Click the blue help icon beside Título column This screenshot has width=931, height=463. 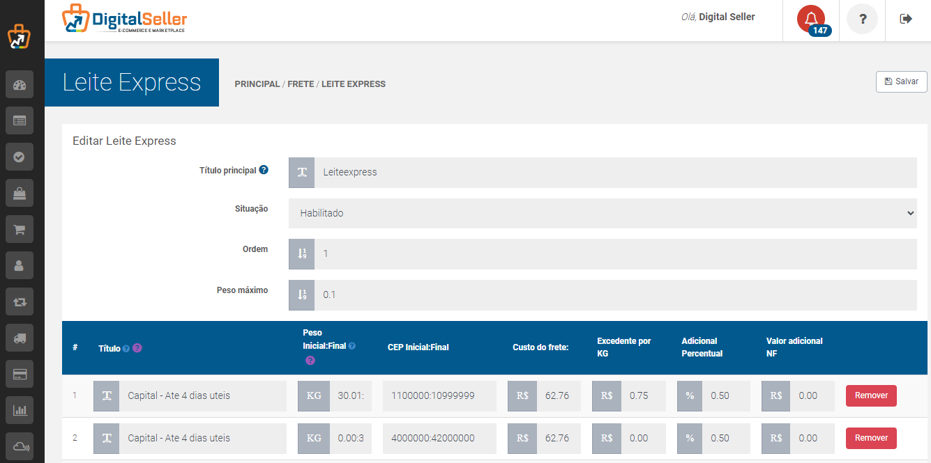(x=126, y=348)
